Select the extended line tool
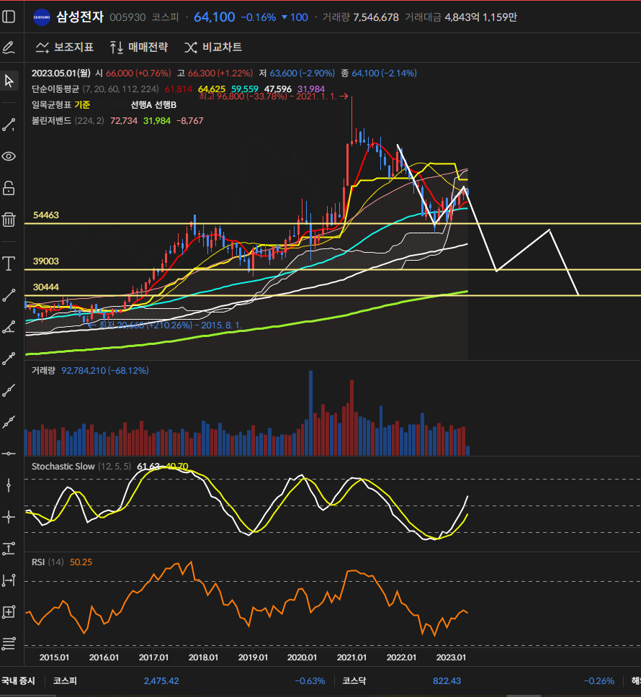The width and height of the screenshot is (641, 697). [9, 390]
